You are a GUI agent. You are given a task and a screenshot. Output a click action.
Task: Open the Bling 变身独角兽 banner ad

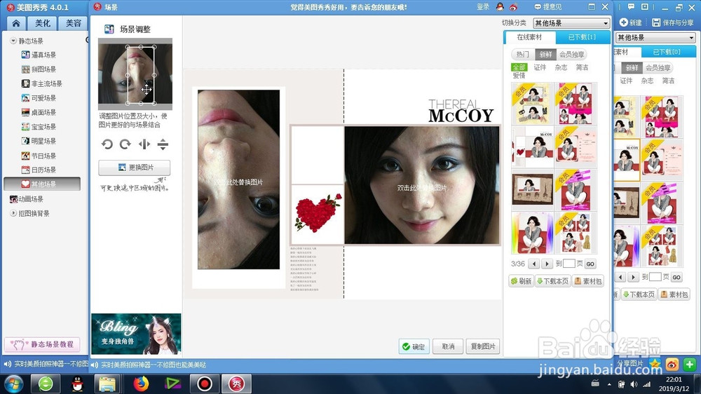pyautogui.click(x=137, y=334)
